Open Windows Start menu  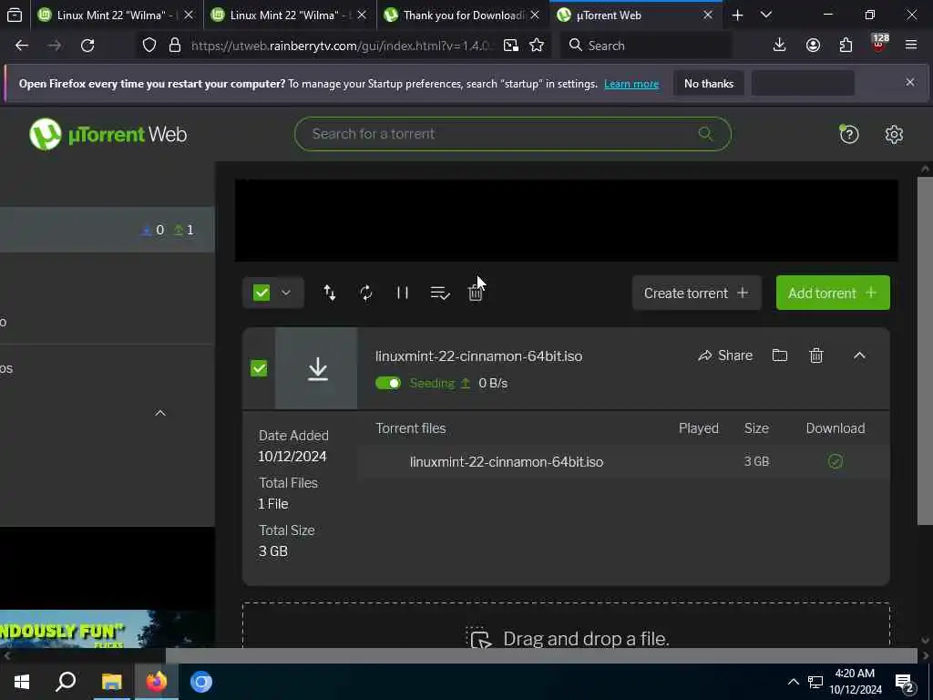click(x=22, y=682)
